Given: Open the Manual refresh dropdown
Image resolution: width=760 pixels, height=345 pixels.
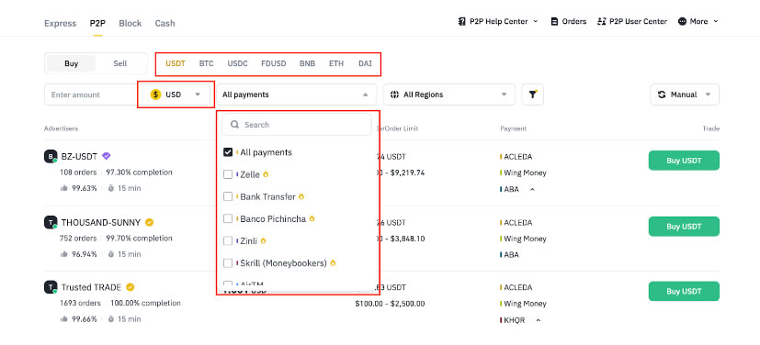Looking at the screenshot, I should (685, 95).
